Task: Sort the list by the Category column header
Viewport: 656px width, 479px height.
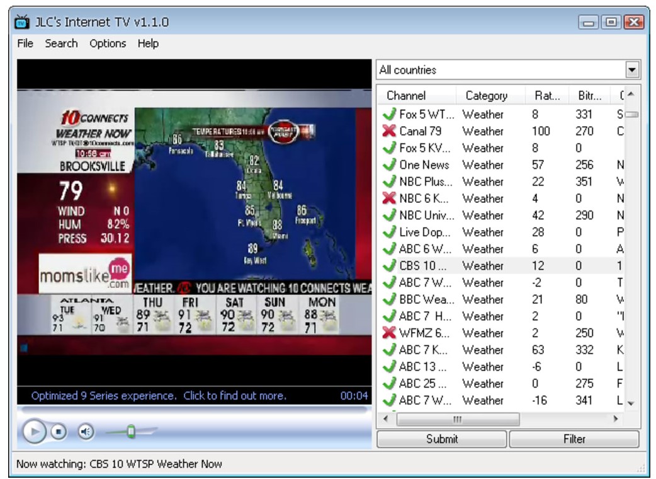Action: [x=490, y=95]
